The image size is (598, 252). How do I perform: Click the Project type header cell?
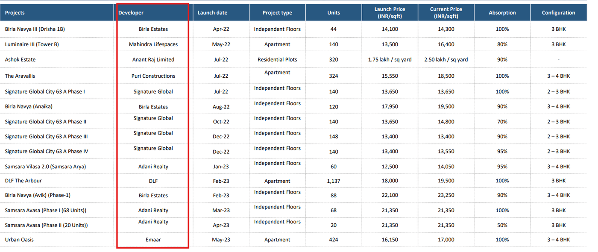[x=277, y=13]
